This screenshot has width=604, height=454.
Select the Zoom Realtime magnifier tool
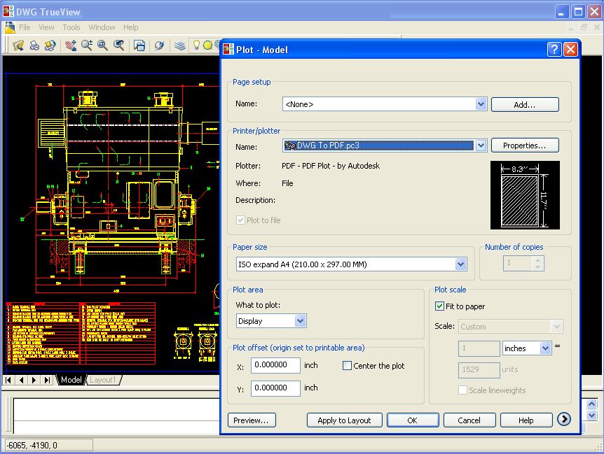(x=87, y=45)
